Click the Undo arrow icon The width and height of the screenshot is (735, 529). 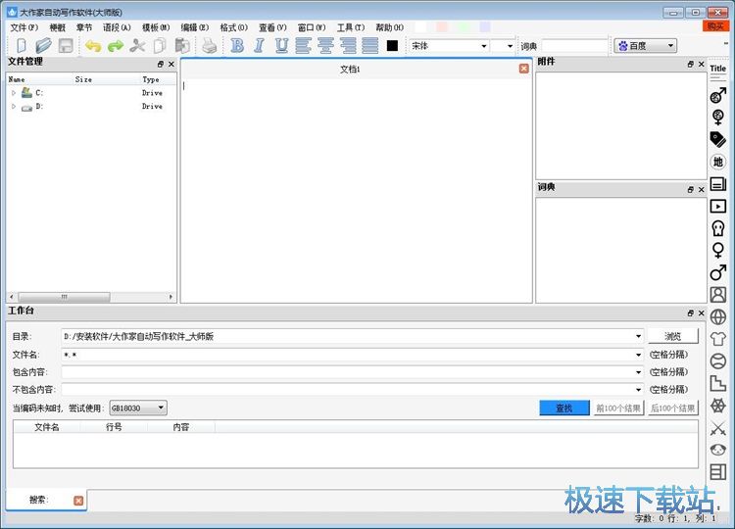coord(93,46)
